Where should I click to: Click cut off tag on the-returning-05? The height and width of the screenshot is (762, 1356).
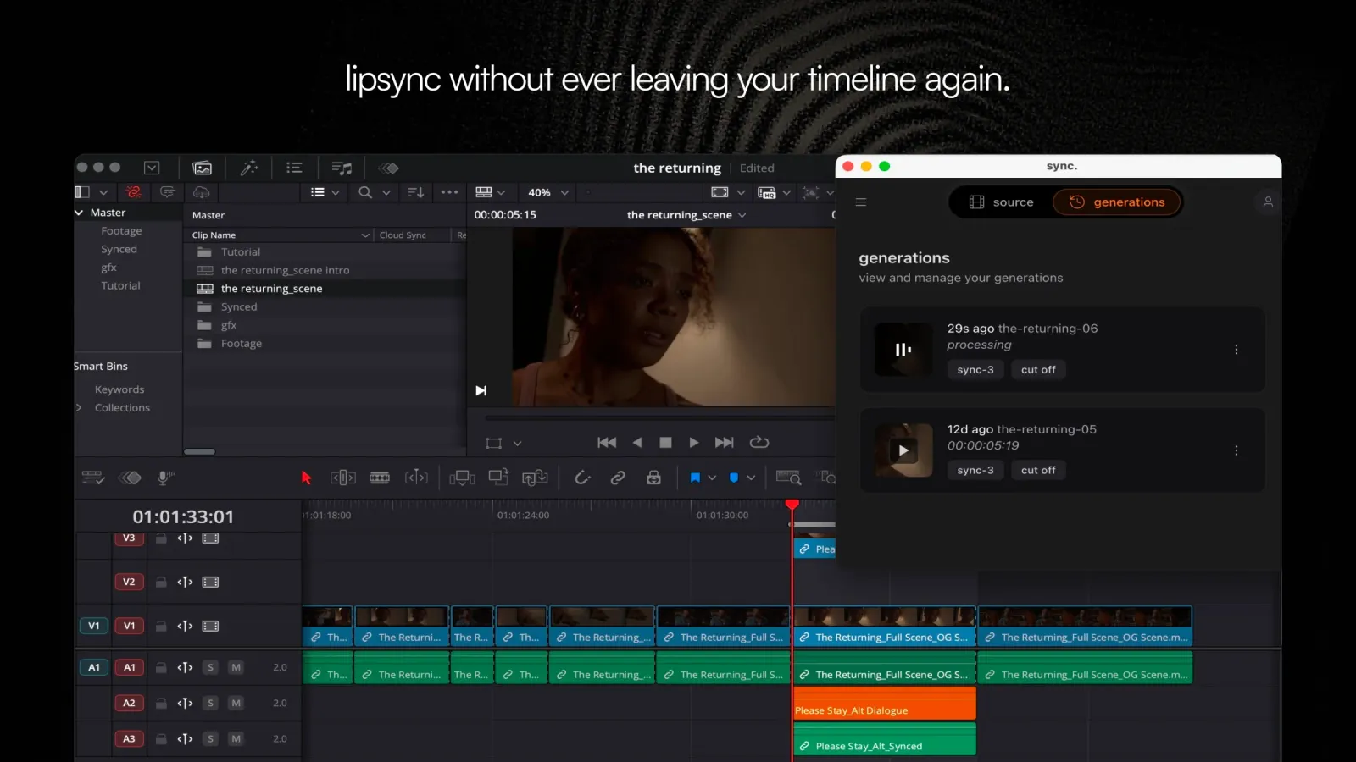[x=1038, y=471]
